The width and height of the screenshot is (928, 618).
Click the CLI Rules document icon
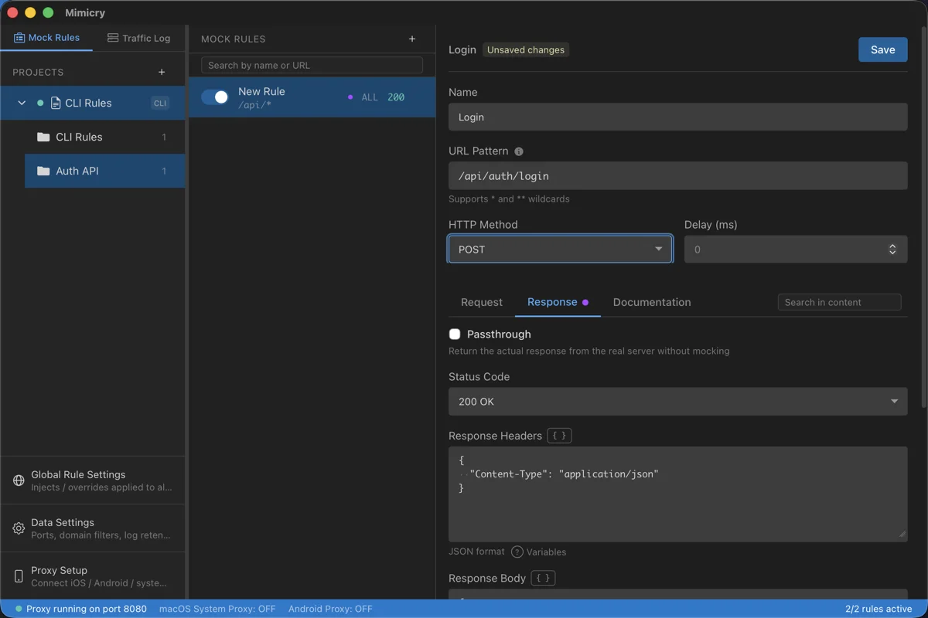56,103
